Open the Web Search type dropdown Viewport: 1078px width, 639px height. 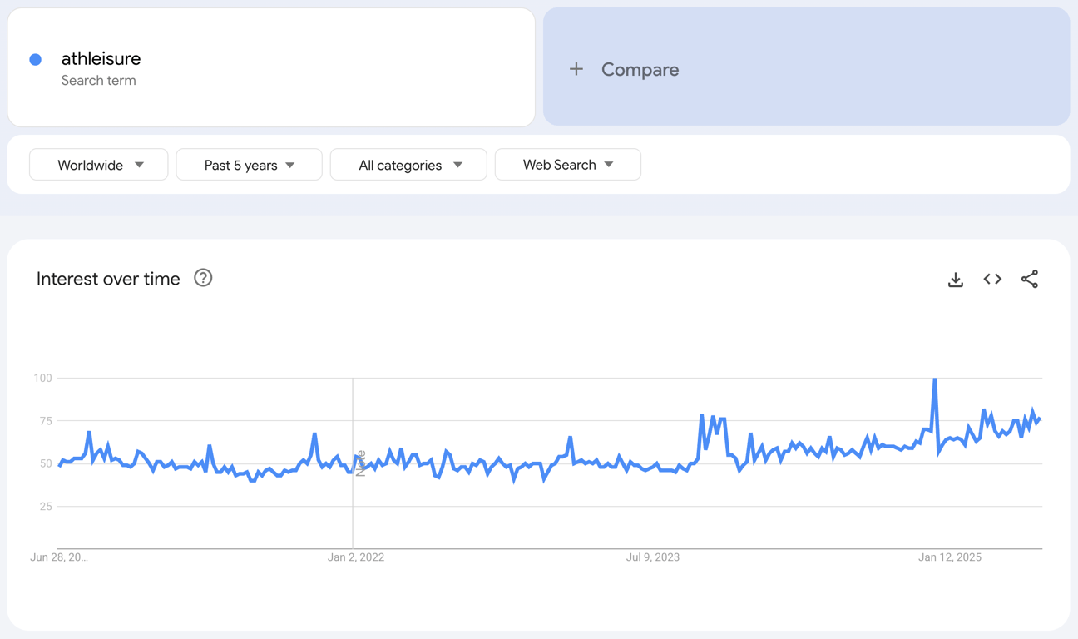567,164
